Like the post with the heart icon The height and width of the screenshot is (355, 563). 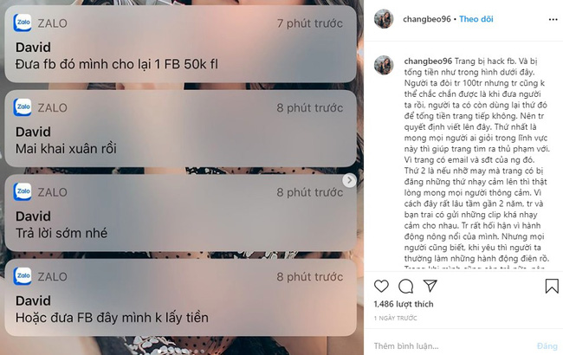click(x=381, y=286)
